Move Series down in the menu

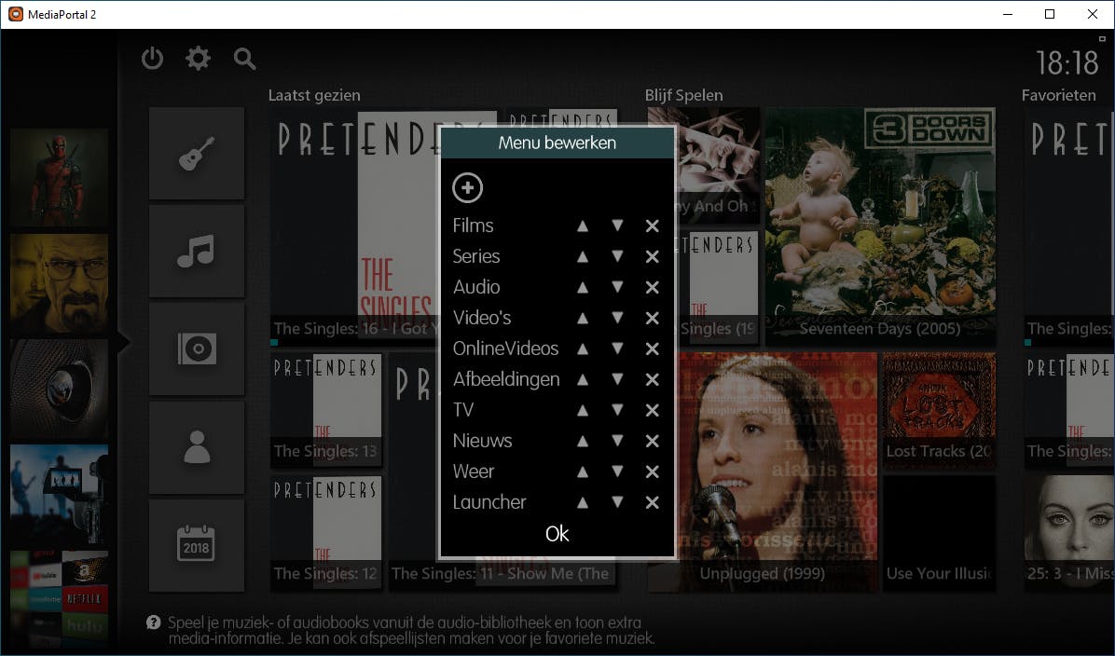pyautogui.click(x=617, y=256)
